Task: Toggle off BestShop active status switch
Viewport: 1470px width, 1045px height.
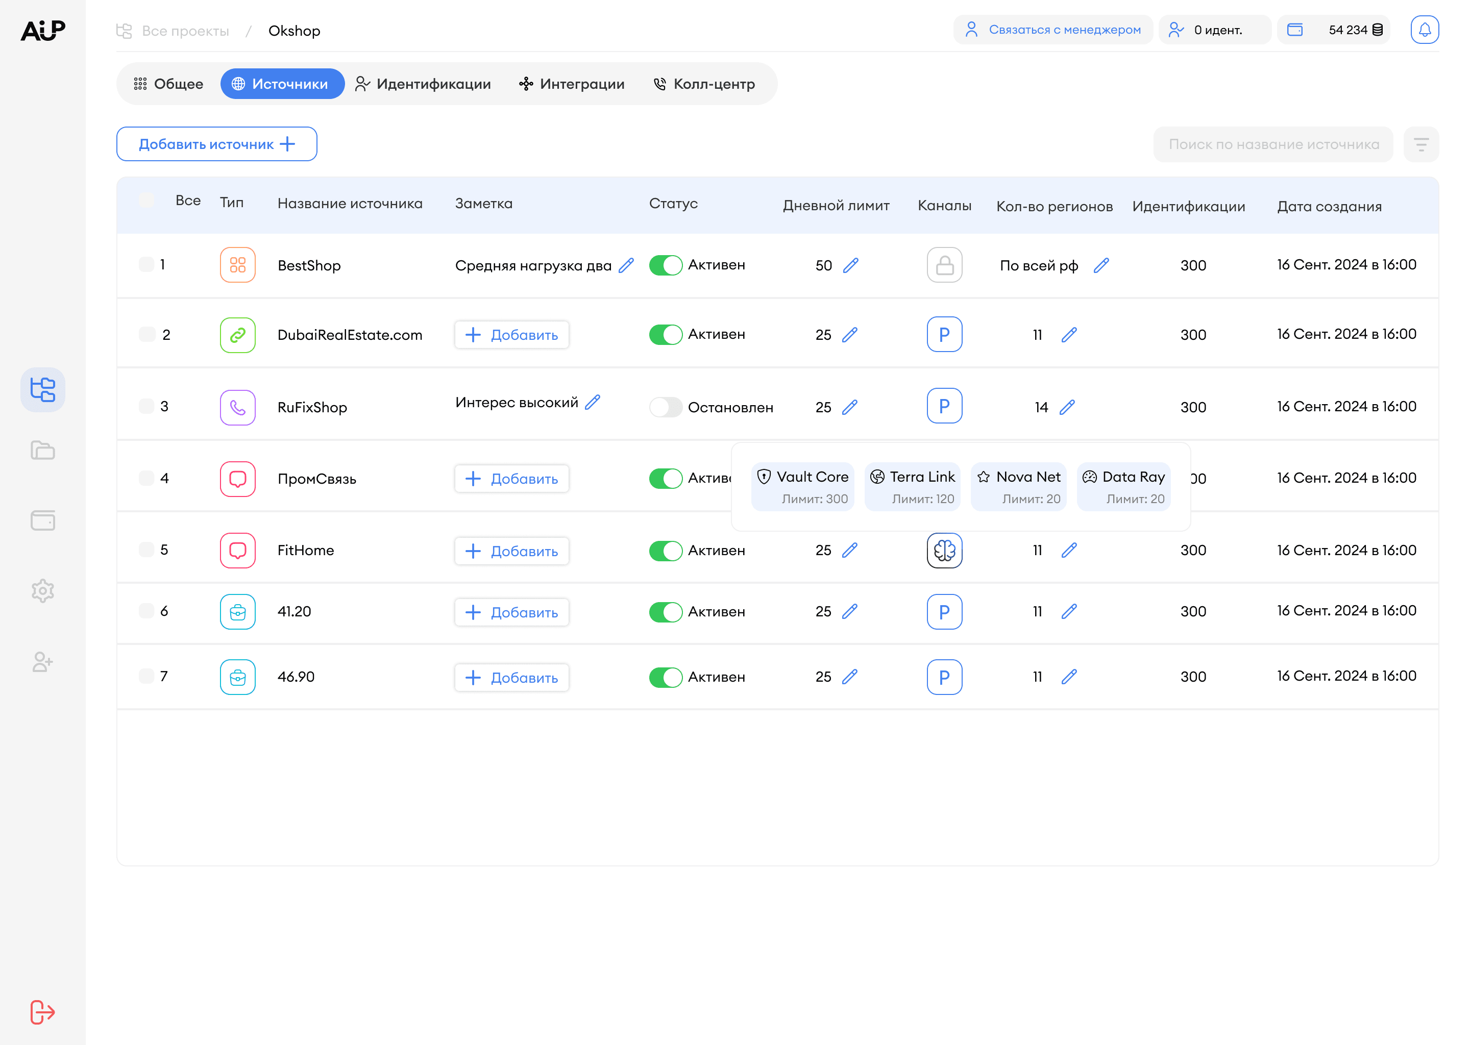Action: pyautogui.click(x=665, y=265)
